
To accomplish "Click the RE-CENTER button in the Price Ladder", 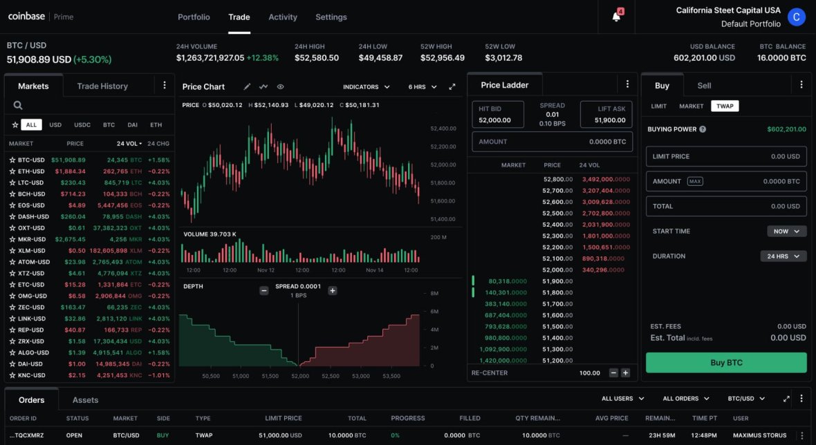I will (489, 372).
